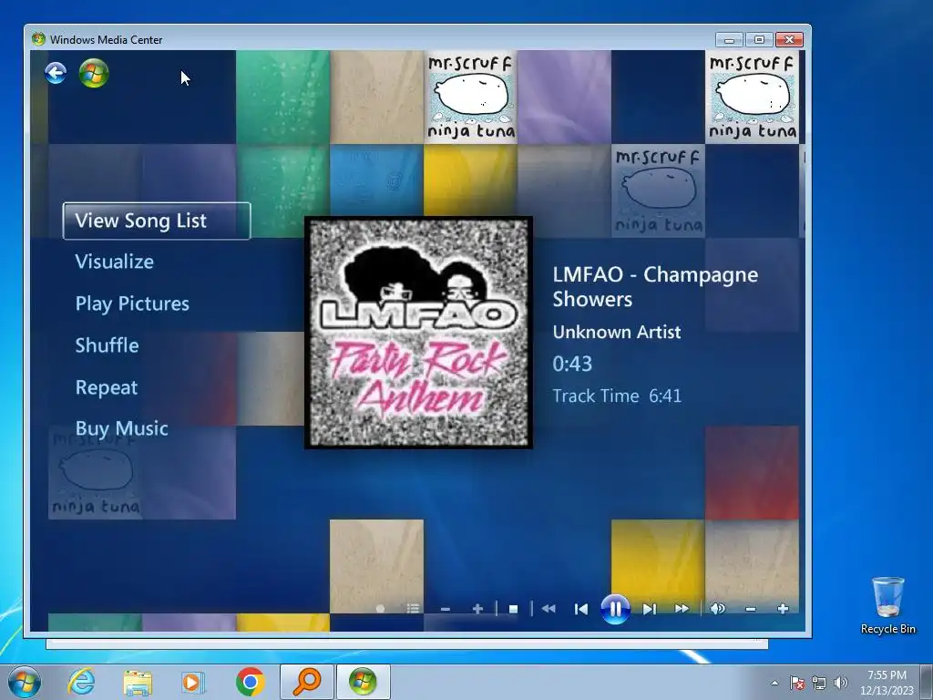Click Media Center title bar icon

pyautogui.click(x=38, y=39)
